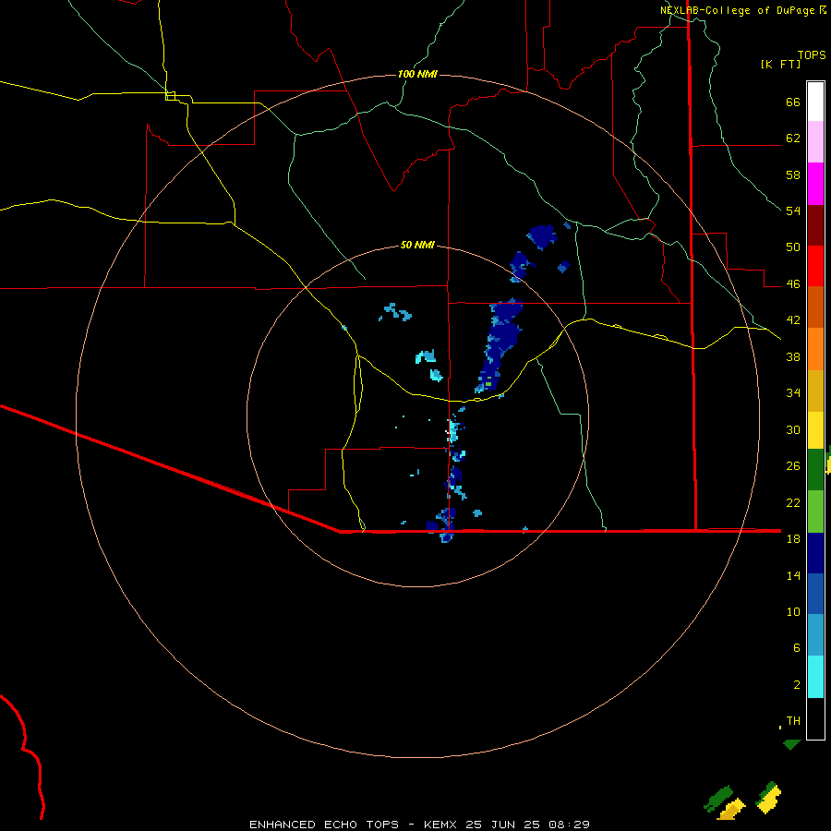Click the '34' scale label
831x831 pixels.
793,393
